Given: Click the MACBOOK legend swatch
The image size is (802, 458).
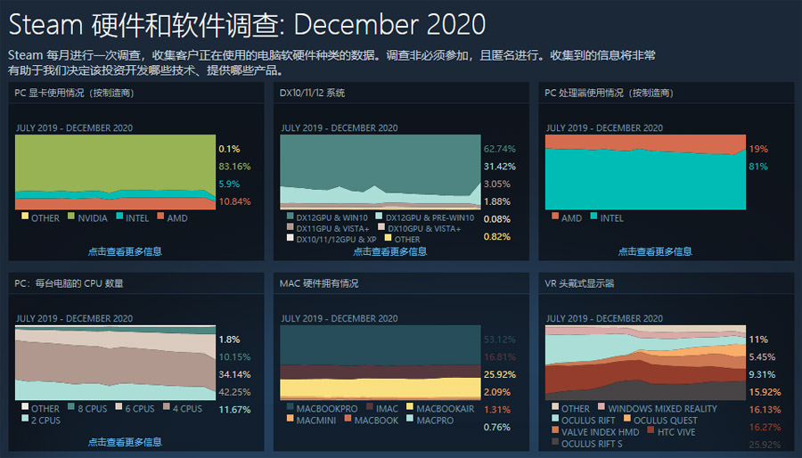Looking at the screenshot, I should tap(348, 418).
